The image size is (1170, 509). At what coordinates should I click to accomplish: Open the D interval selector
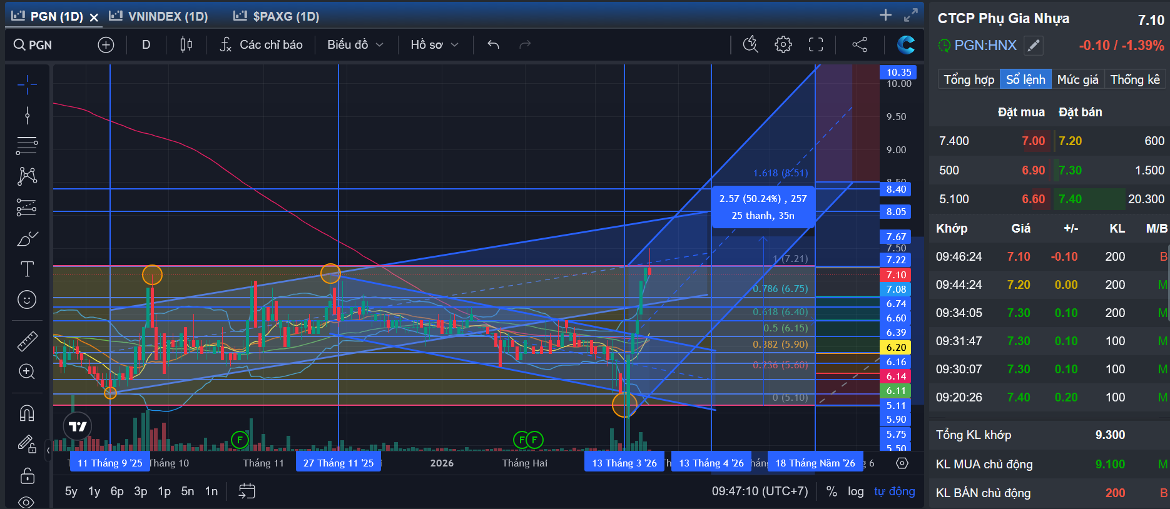tap(146, 44)
